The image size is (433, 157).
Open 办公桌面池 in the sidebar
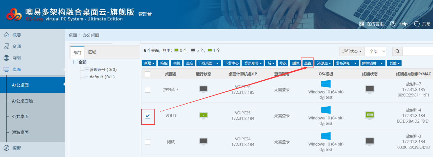pyautogui.click(x=22, y=101)
